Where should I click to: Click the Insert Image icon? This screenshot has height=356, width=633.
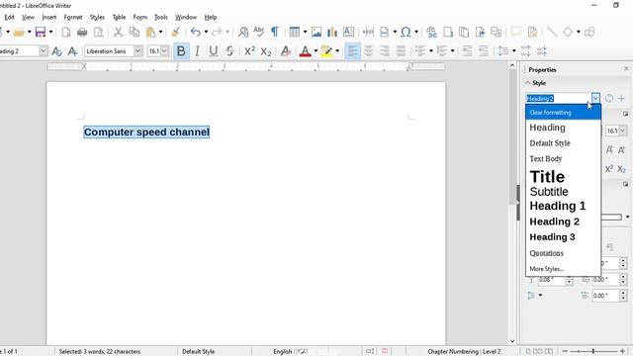[316, 32]
